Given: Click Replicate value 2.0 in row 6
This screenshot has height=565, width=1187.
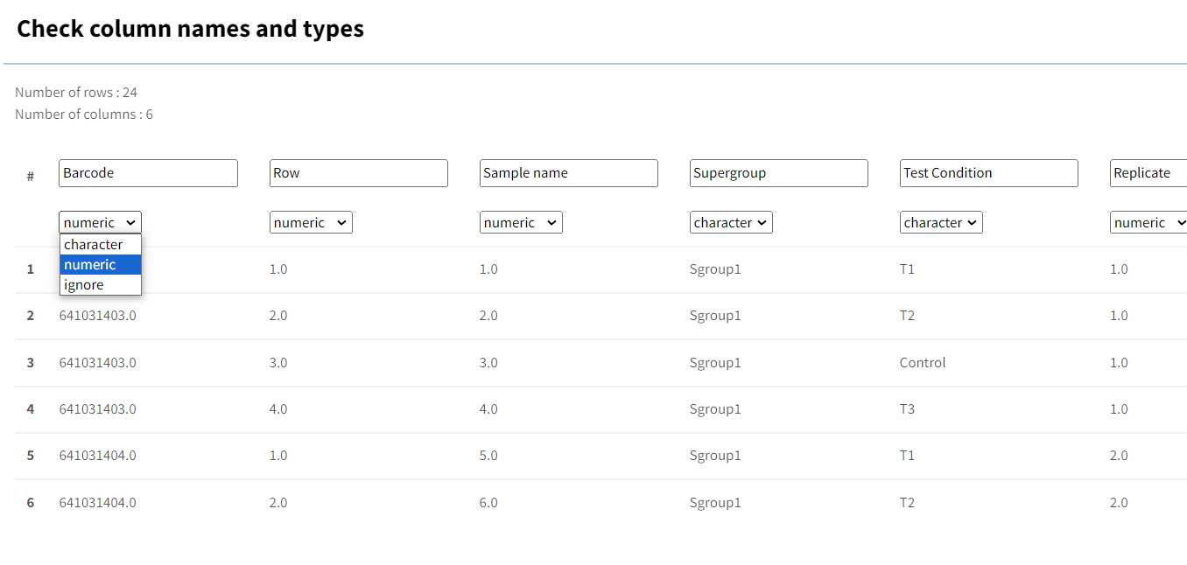Looking at the screenshot, I should click(1119, 503).
